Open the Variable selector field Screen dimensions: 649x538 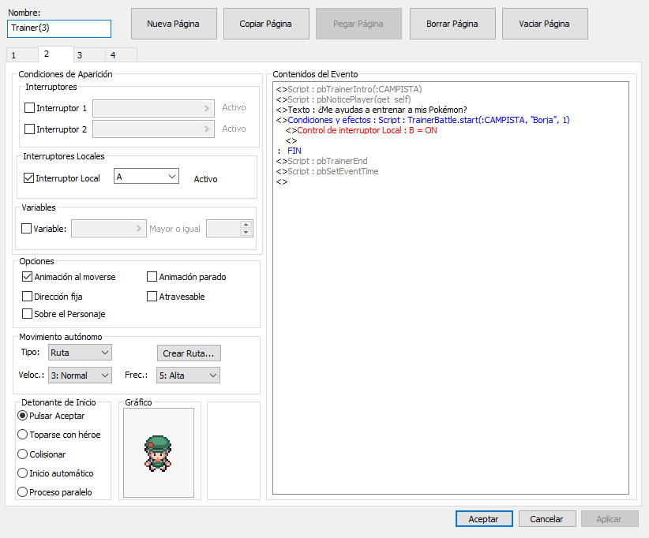pyautogui.click(x=109, y=229)
